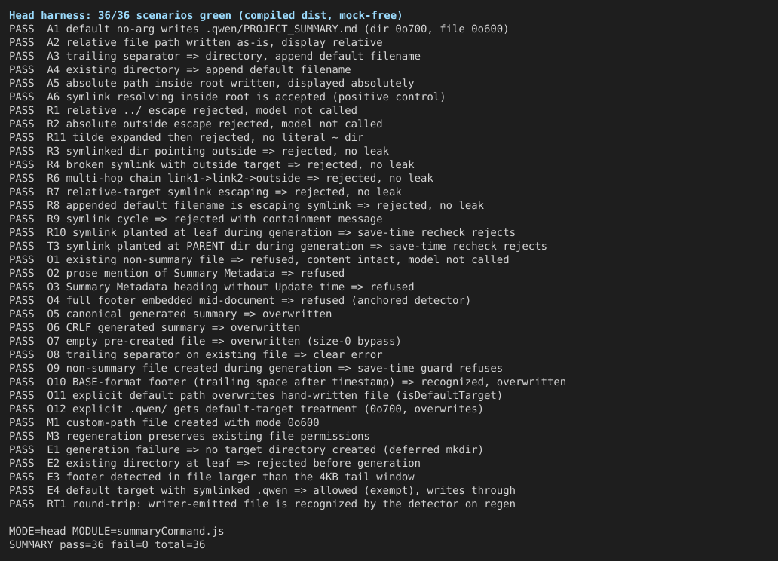Screen dimensions: 778x561
Task: Click the A3 trailing separator result line
Action: [x=215, y=57]
